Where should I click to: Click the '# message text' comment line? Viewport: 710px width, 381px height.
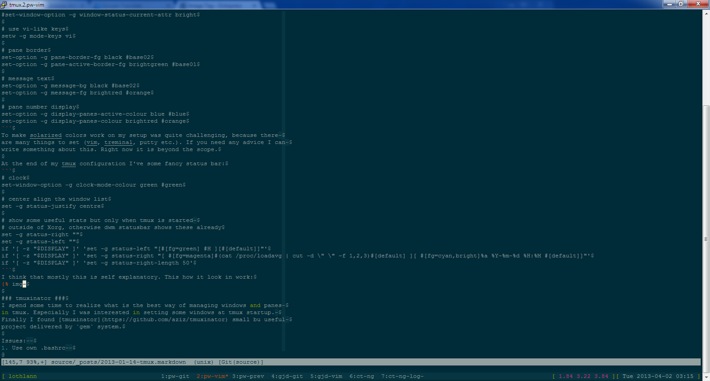[28, 78]
